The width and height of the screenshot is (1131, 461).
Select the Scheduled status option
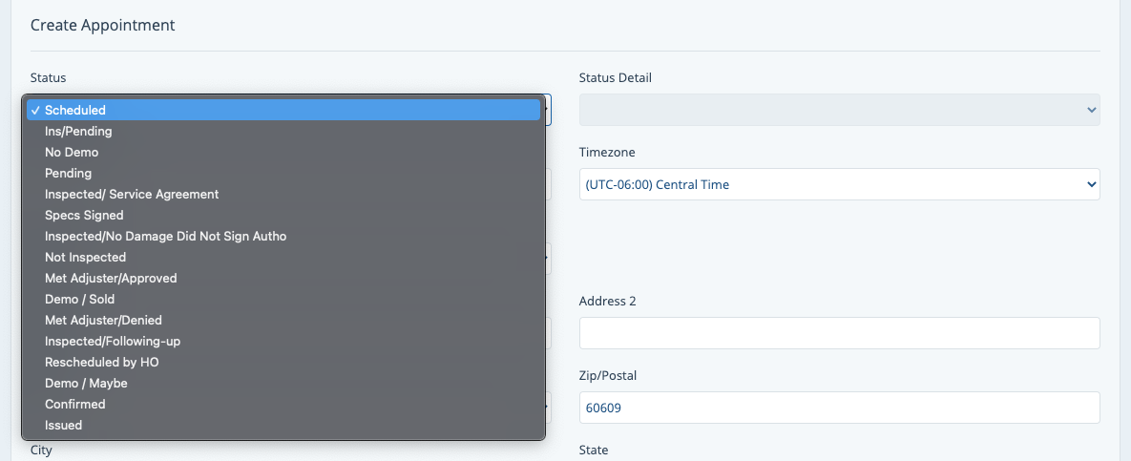pos(75,110)
